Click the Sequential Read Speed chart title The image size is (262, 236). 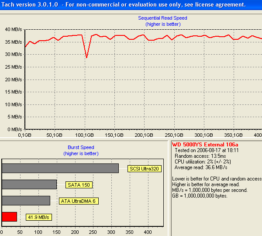pos(162,18)
